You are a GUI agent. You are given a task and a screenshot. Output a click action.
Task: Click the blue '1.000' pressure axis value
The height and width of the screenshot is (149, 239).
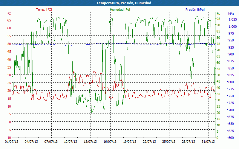232,27
